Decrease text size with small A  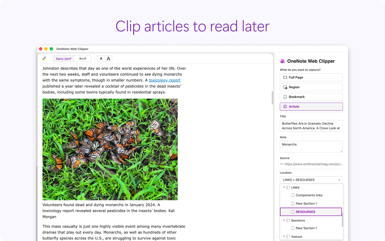(x=101, y=59)
